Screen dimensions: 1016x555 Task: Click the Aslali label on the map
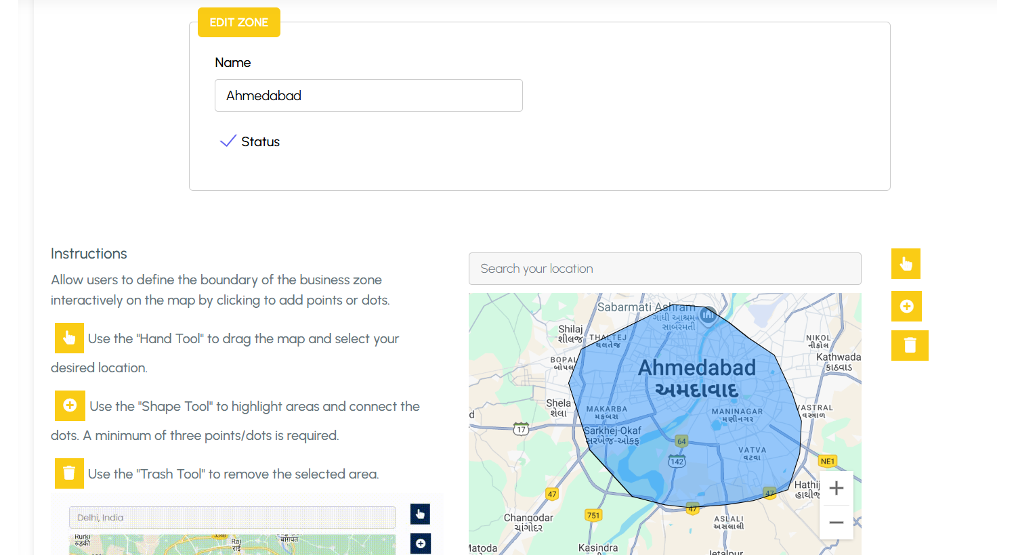click(728, 523)
